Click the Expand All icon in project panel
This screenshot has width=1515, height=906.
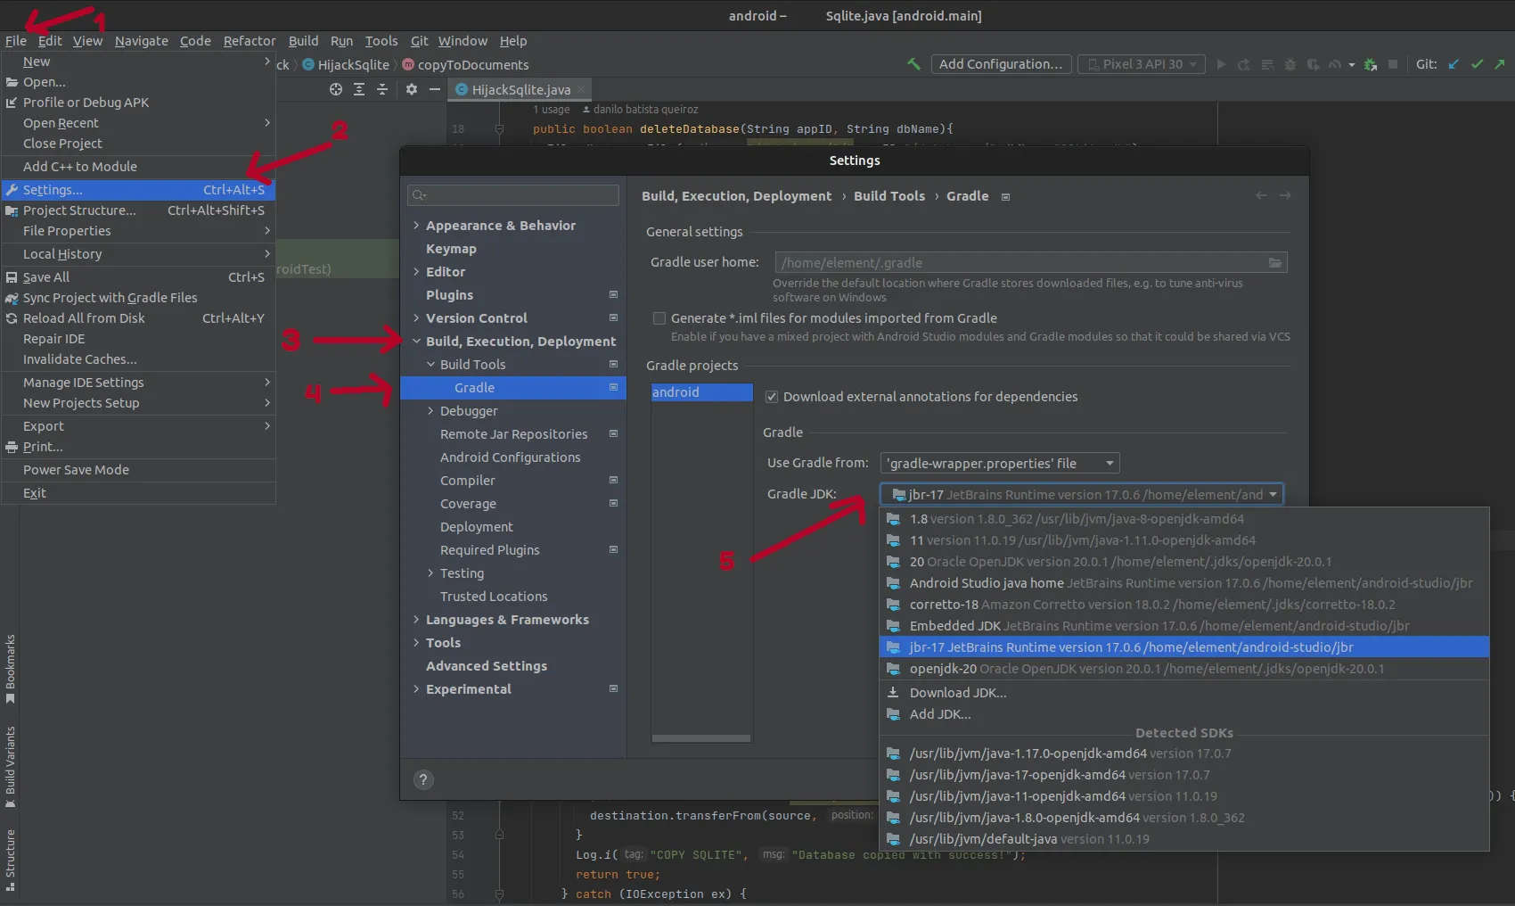[x=359, y=89]
